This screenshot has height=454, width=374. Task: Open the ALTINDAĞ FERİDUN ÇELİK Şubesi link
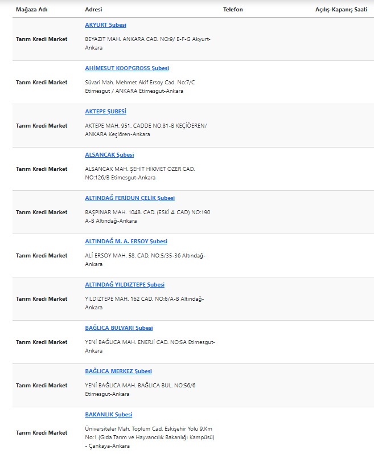[x=130, y=198]
